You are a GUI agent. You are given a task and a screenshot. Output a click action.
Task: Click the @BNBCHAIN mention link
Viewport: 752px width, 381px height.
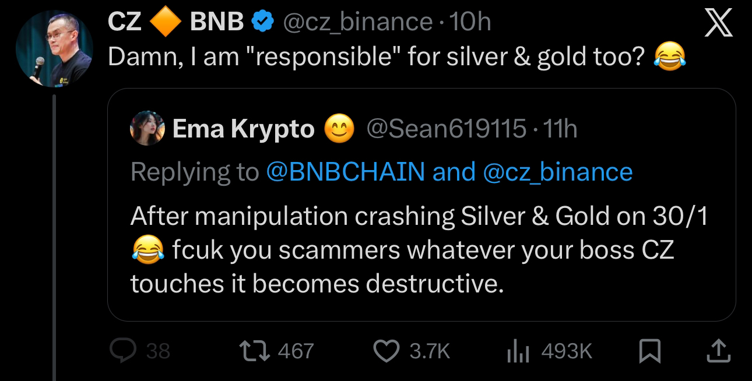tap(345, 171)
